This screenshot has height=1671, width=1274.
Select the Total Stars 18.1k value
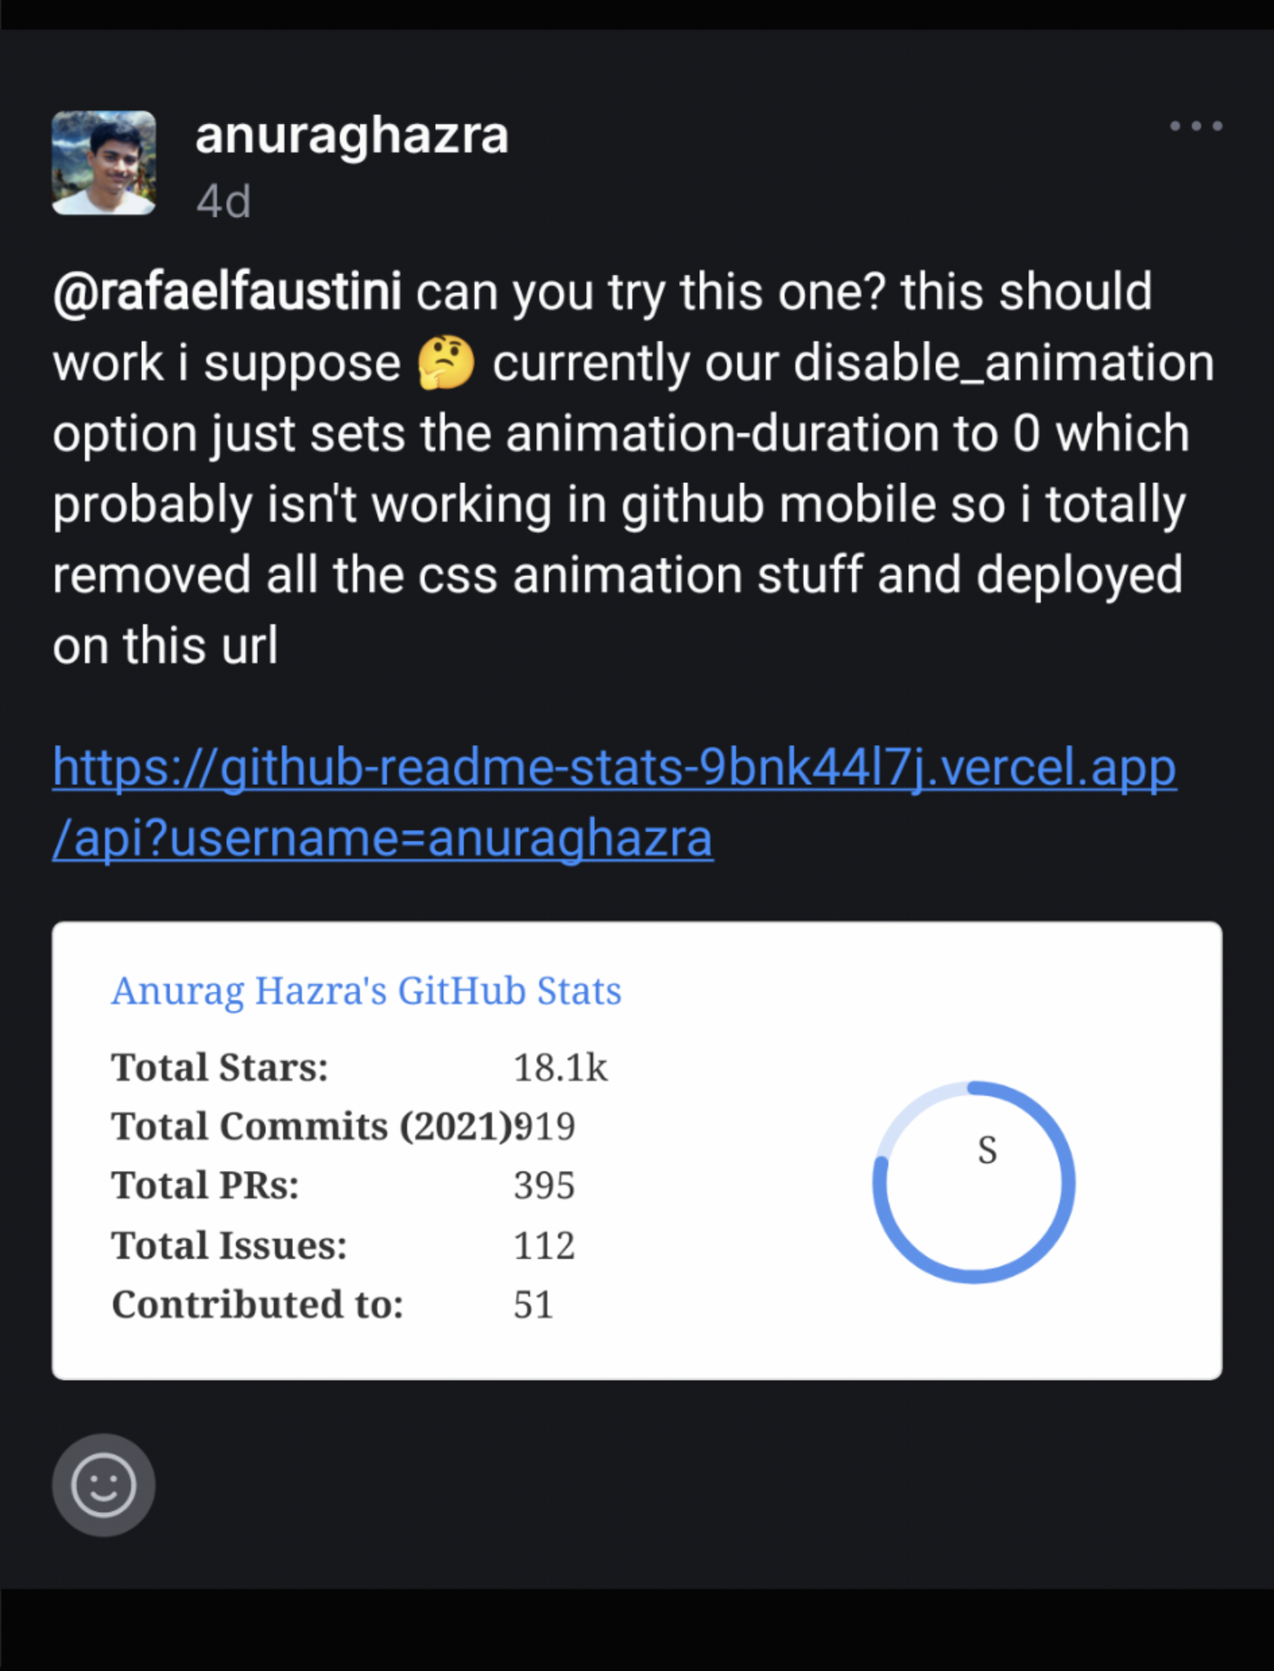pos(561,1066)
